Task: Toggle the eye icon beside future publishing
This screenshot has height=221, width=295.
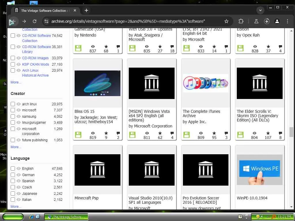Action: 18,140
